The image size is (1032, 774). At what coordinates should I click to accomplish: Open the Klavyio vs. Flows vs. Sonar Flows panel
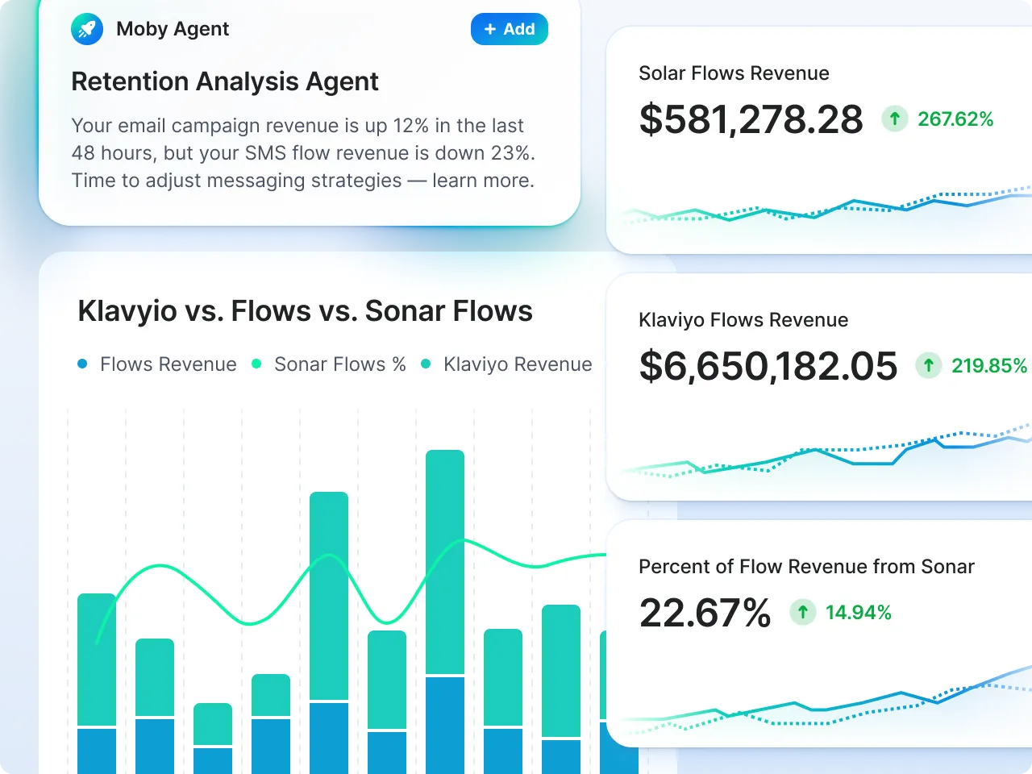(x=305, y=310)
